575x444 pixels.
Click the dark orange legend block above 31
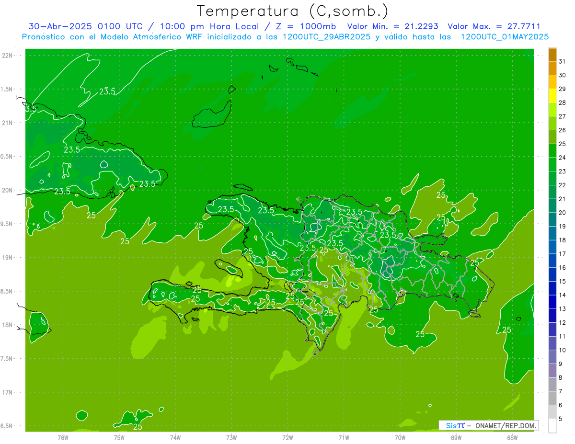pos(552,55)
